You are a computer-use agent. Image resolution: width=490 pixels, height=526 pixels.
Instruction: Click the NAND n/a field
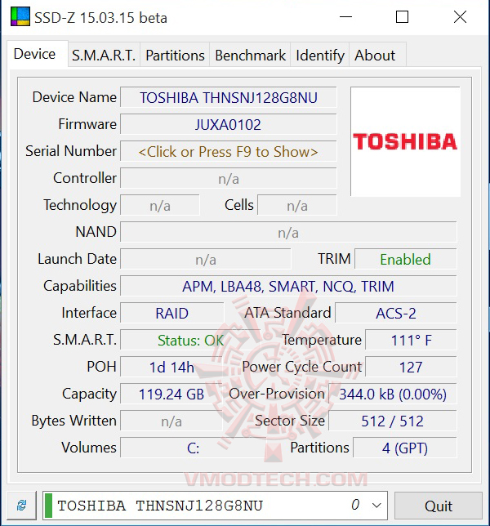tap(288, 233)
